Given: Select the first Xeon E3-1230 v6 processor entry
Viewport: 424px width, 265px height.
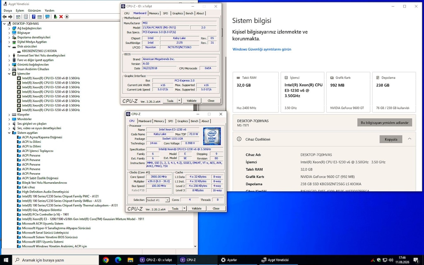Looking at the screenshot, I should (51, 78).
